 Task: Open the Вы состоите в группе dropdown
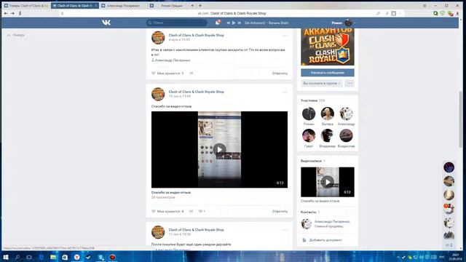coord(322,84)
